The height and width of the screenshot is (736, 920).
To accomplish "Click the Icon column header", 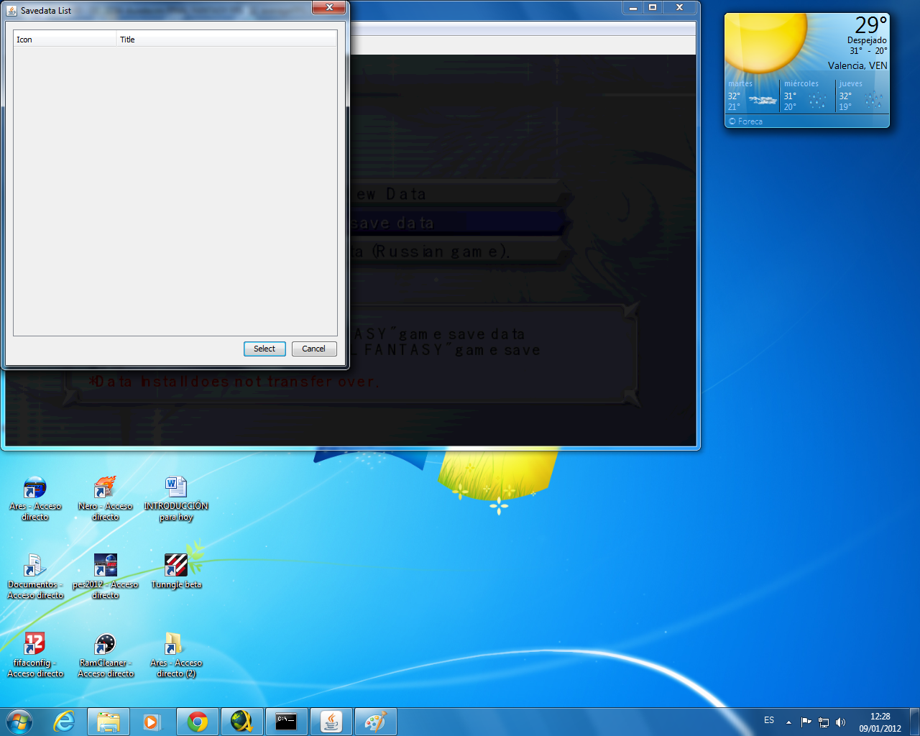I will 65,40.
